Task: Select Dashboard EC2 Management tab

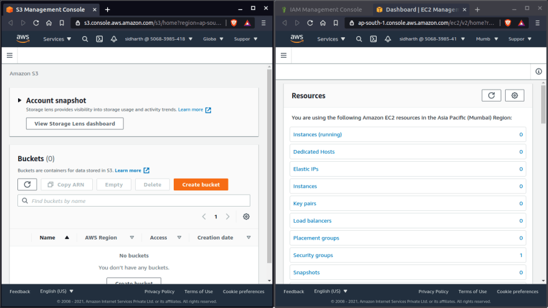Action: [422, 9]
